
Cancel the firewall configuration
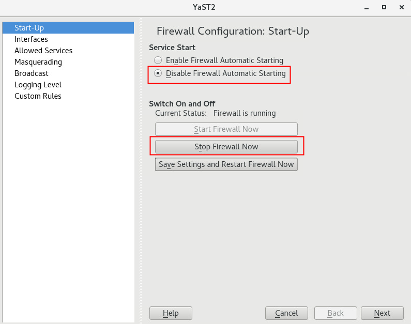(286, 313)
